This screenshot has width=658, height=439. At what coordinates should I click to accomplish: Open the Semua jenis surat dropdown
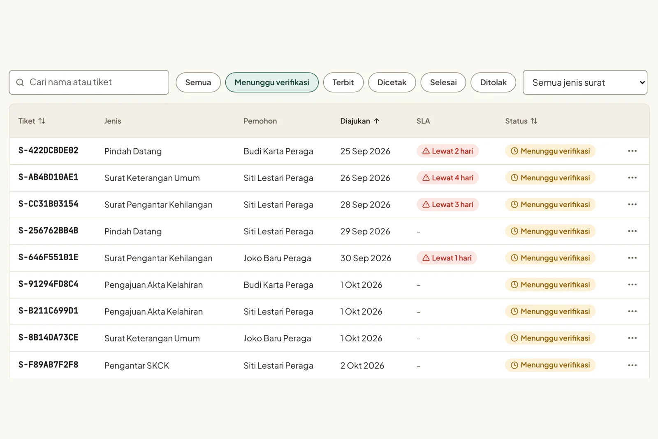coord(585,82)
